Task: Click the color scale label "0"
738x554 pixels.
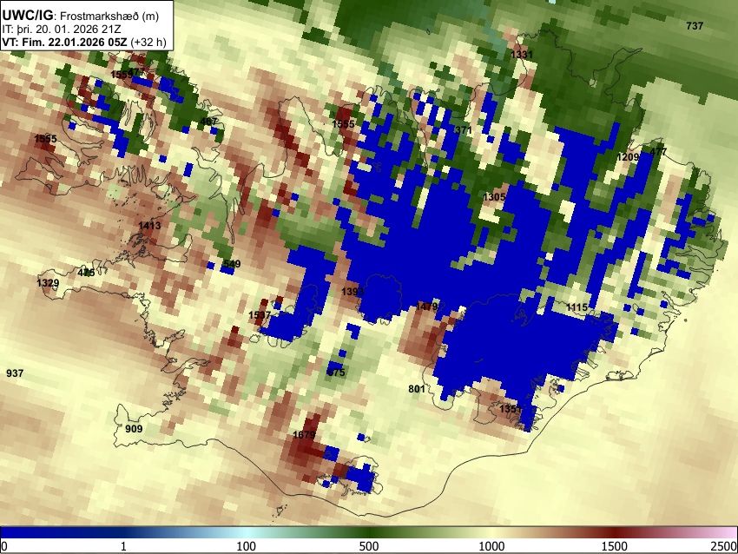Action: [4, 546]
